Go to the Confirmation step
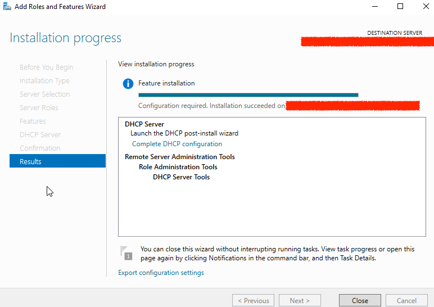Viewport: 434px width, 307px height. (x=39, y=148)
